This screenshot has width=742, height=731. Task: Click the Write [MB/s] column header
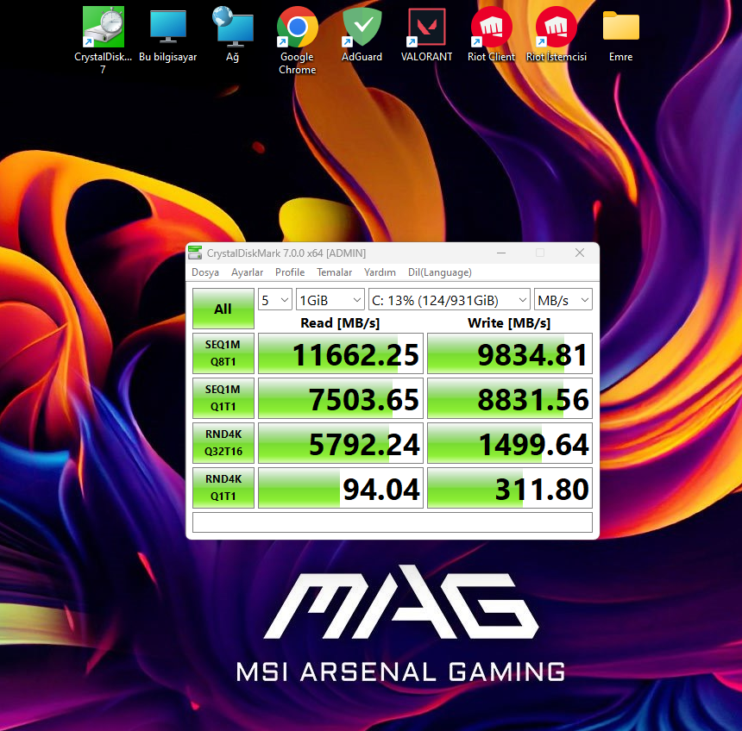tap(509, 323)
